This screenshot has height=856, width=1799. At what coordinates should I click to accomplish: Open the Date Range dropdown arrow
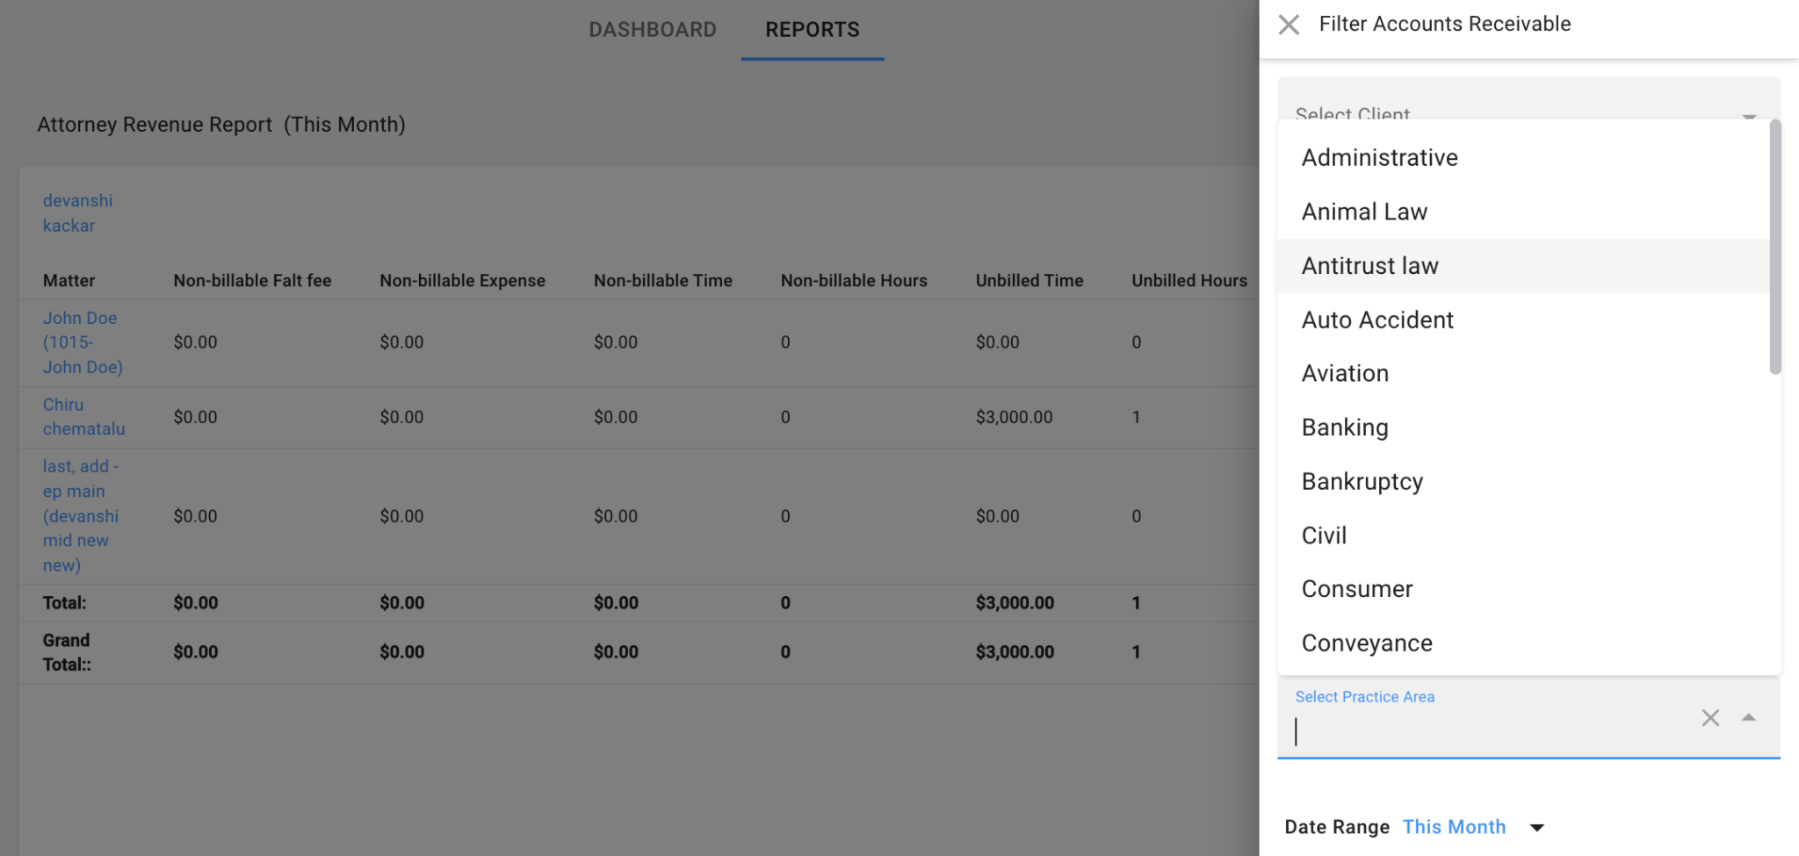click(1536, 828)
